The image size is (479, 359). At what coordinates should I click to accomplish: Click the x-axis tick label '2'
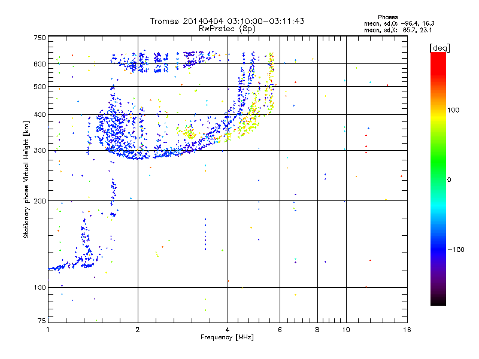tap(138, 330)
